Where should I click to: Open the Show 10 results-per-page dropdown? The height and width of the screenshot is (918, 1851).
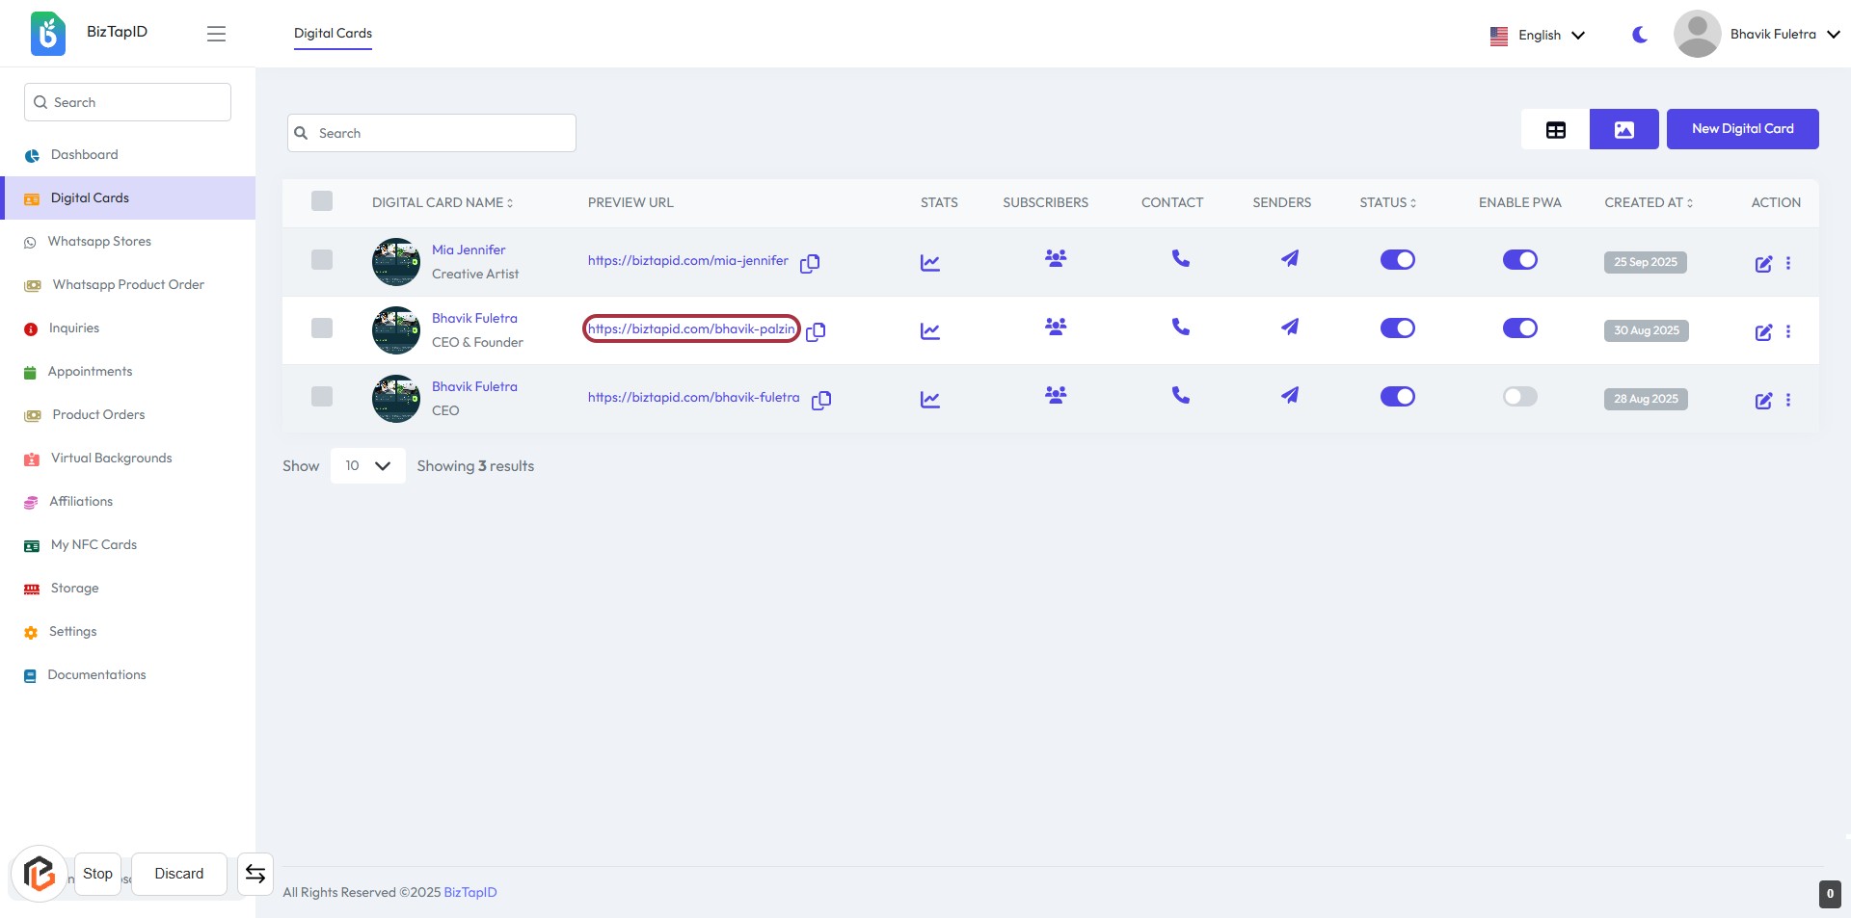tap(367, 466)
